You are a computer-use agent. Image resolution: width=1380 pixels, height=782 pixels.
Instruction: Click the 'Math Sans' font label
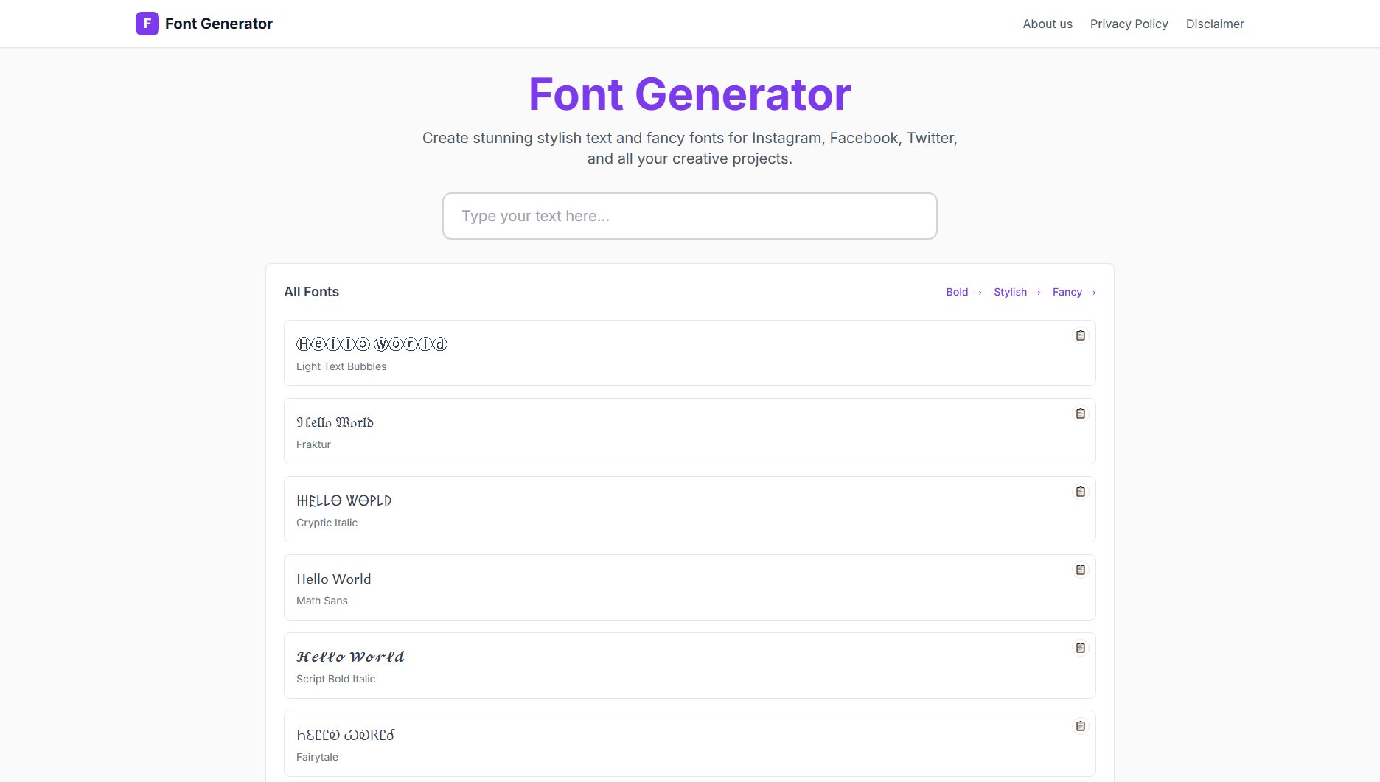pos(322,601)
